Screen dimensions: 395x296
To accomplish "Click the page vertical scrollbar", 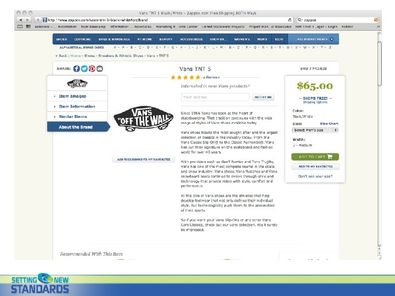I will click(x=380, y=141).
